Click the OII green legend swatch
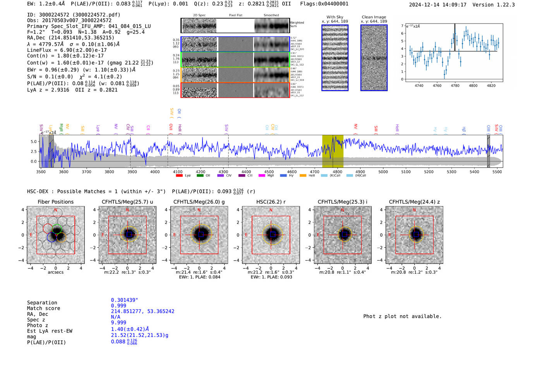Image resolution: width=542 pixels, height=369 pixels. tap(200, 175)
